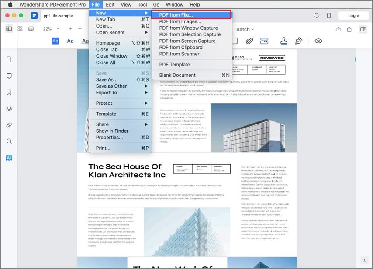Open the AI assistant sidebar icon
Screen dimensions: 373x269
(x=9, y=158)
